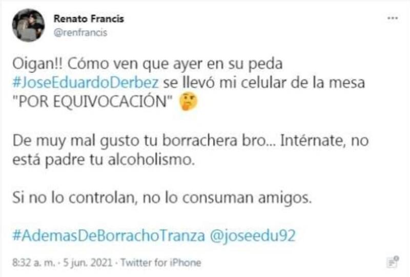Visit the @renfrancis handle
Viewport: 410px width, 277px height.
click(x=80, y=33)
